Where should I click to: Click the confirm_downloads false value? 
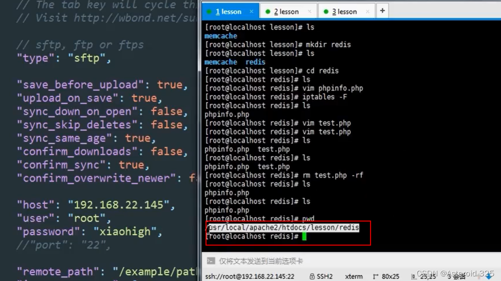pos(166,152)
